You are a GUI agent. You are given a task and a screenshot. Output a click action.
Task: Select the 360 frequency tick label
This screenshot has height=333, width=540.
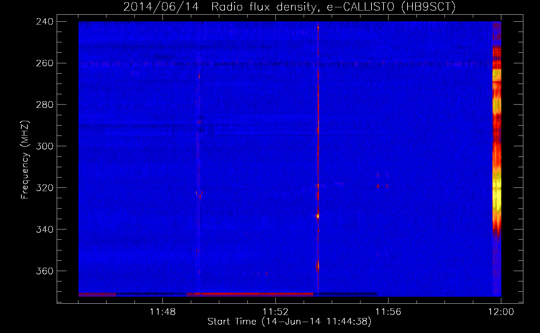click(45, 271)
